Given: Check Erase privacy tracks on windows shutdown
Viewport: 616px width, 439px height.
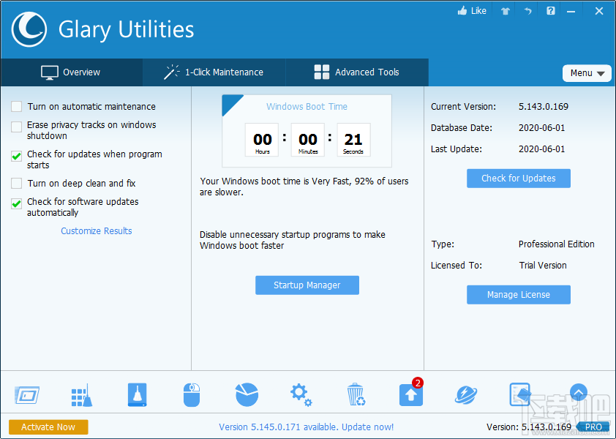Looking at the screenshot, I should 16,126.
